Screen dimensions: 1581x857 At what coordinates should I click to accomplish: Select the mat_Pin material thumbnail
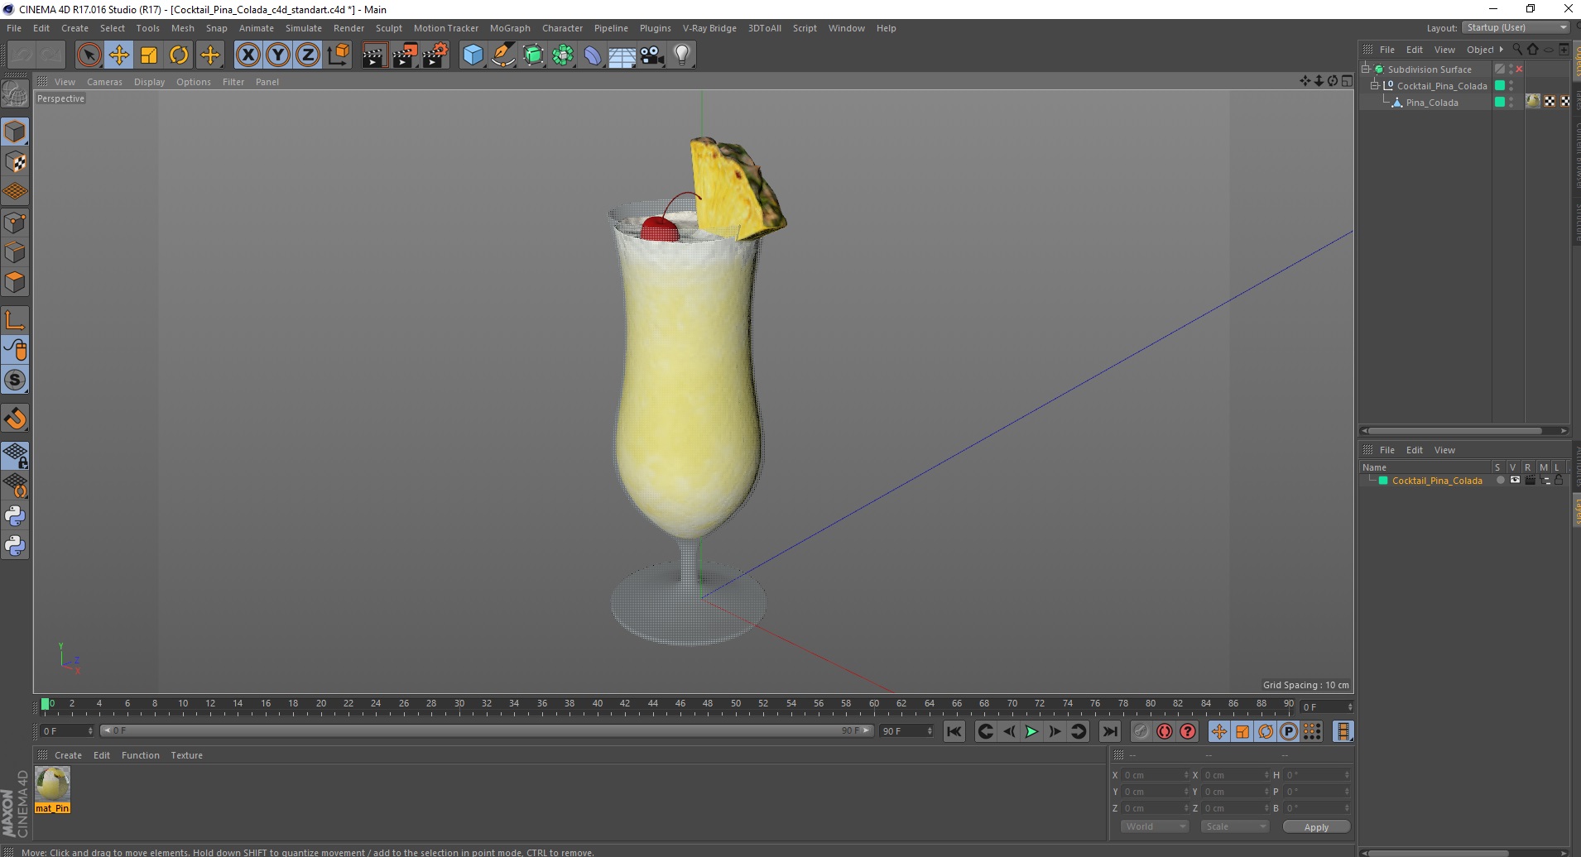click(52, 783)
